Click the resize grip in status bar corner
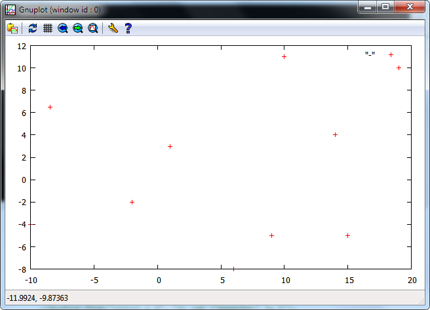 click(x=421, y=301)
